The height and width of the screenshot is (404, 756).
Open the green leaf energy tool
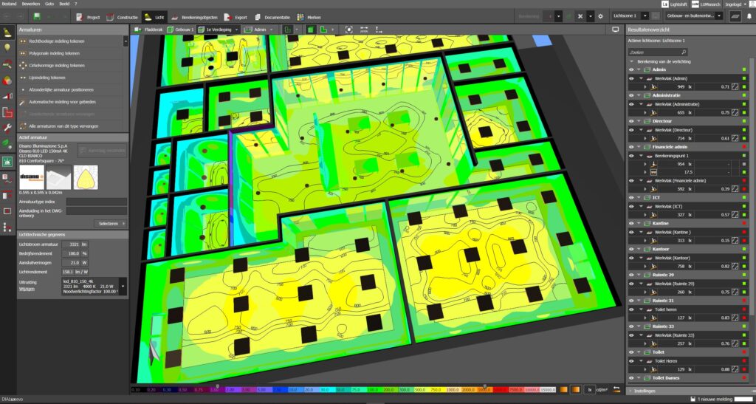point(7,143)
